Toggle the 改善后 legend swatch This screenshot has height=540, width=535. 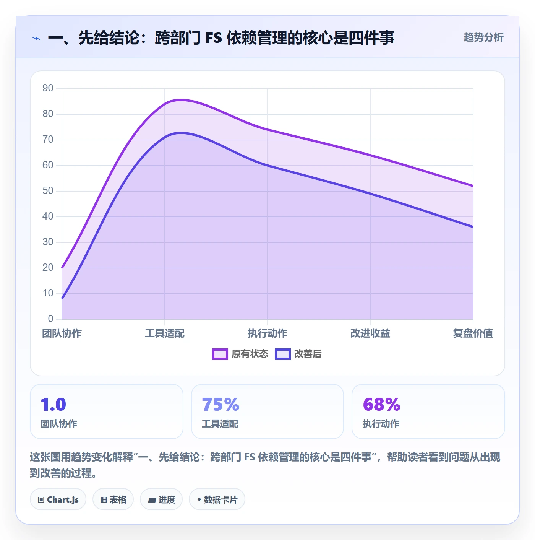tap(283, 354)
